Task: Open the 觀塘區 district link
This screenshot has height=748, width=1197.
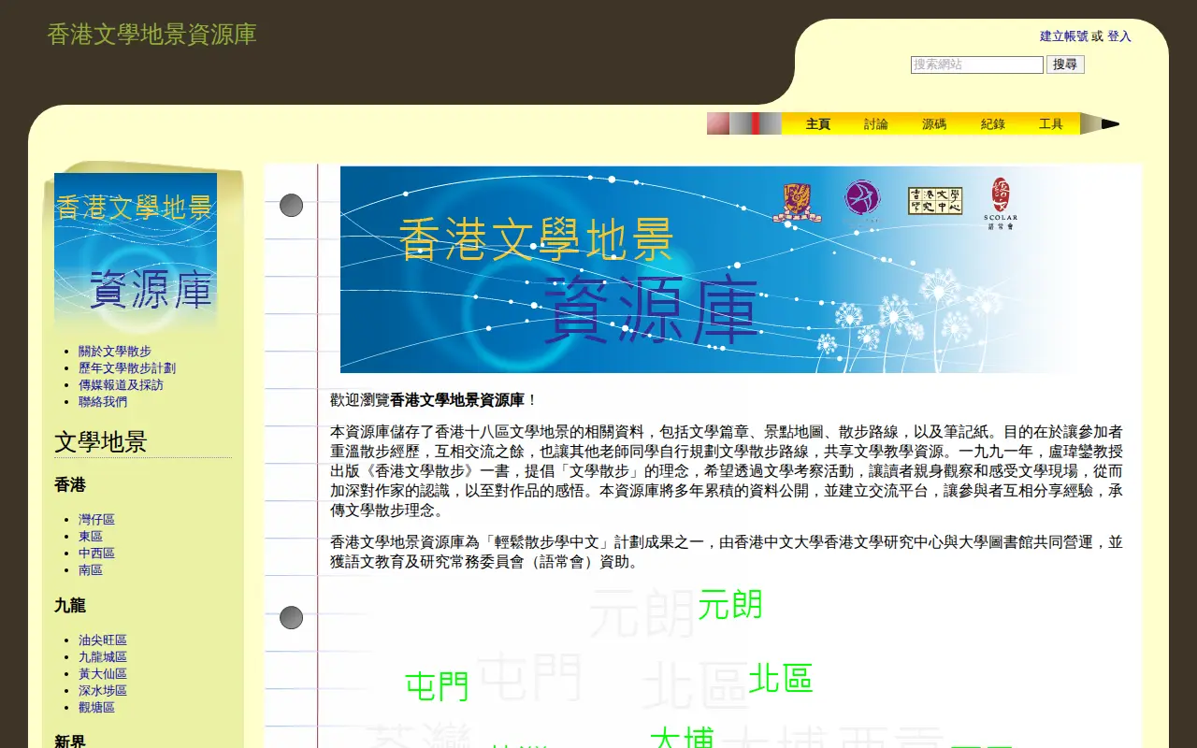Action: pyautogui.click(x=96, y=708)
